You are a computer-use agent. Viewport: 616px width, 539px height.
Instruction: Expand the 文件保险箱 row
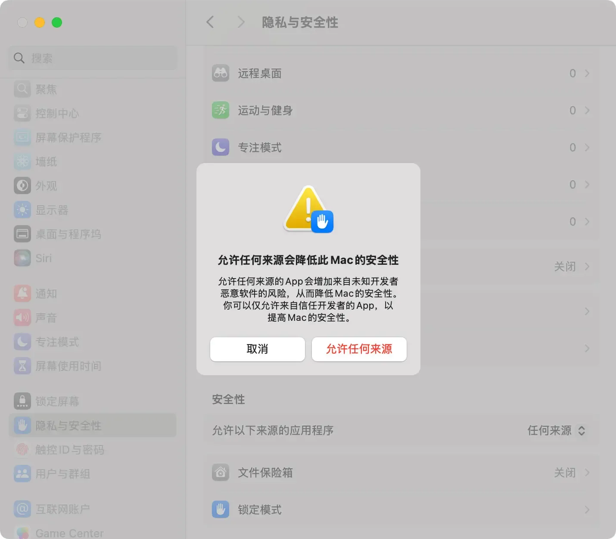(587, 473)
